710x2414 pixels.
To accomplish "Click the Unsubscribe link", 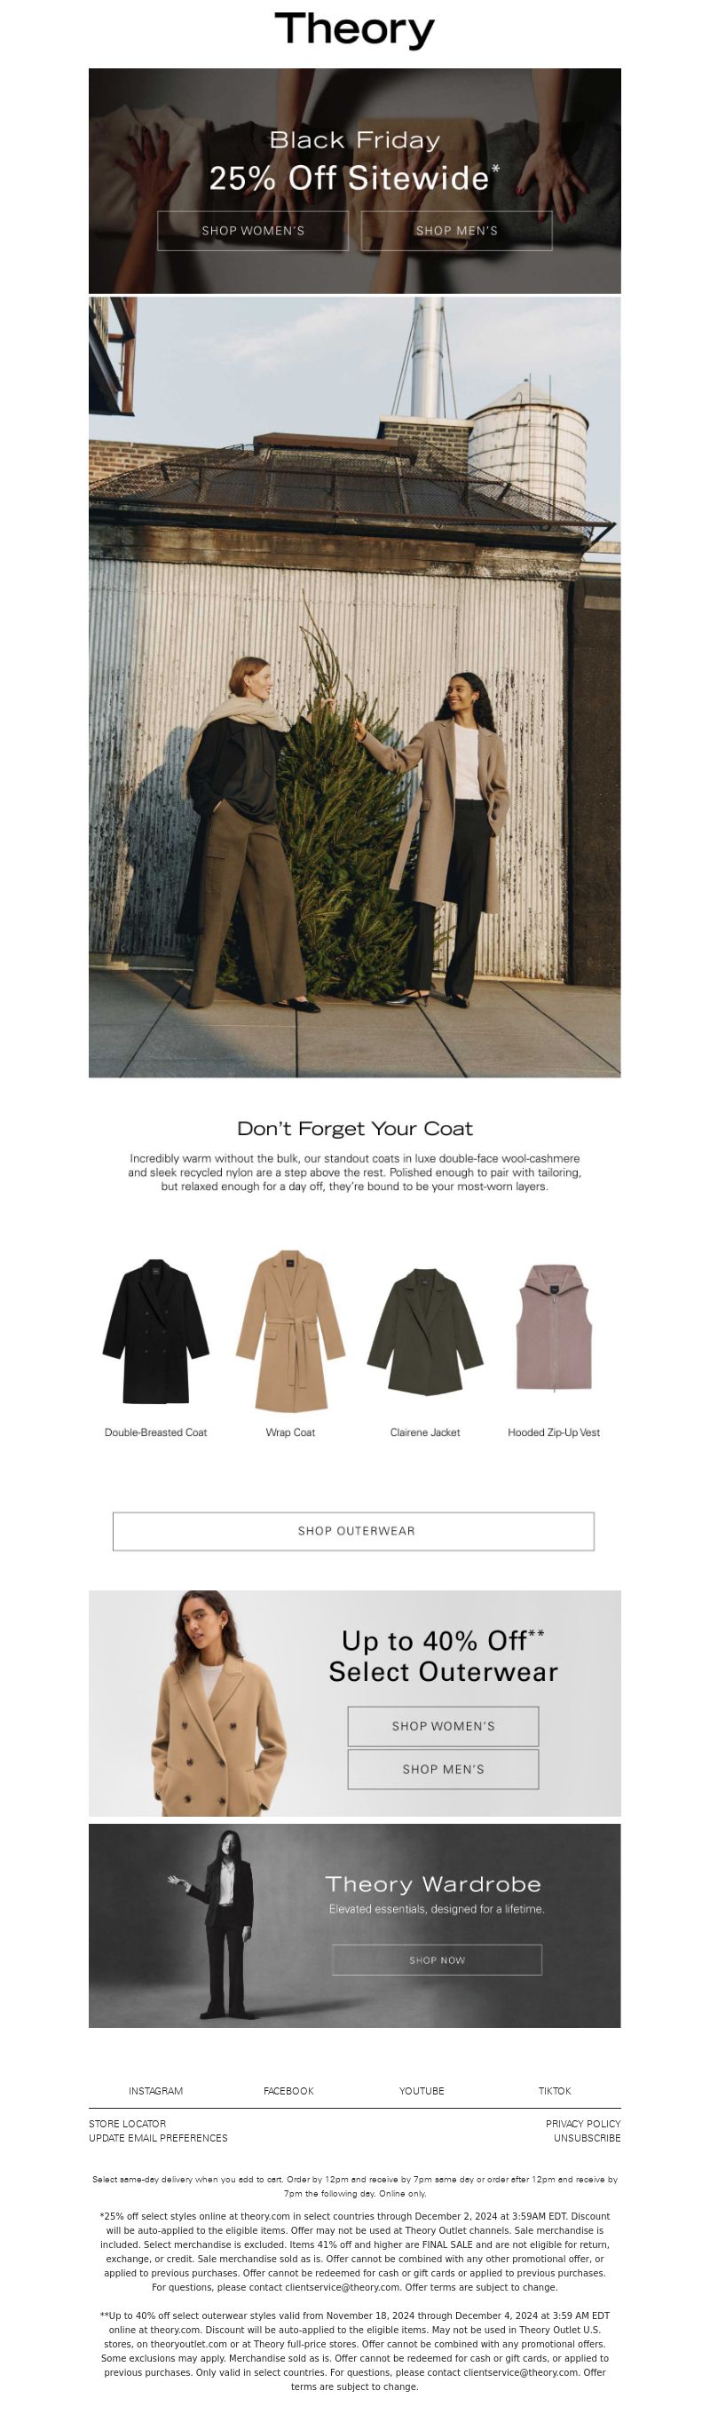I will coord(588,2138).
